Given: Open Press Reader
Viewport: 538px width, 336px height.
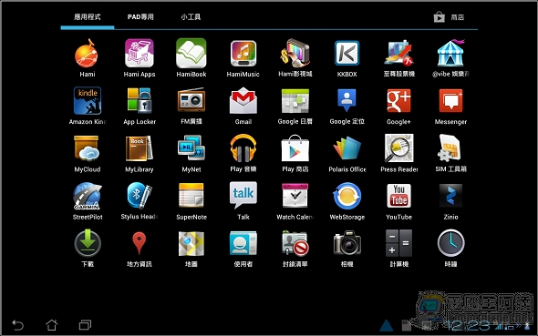Looking at the screenshot, I should point(398,154).
